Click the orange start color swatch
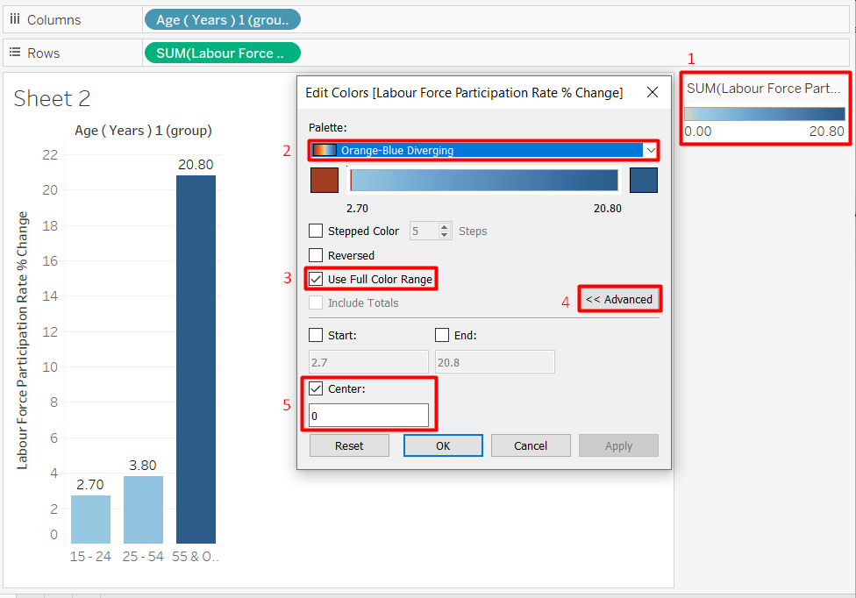This screenshot has width=856, height=598. 325,180
